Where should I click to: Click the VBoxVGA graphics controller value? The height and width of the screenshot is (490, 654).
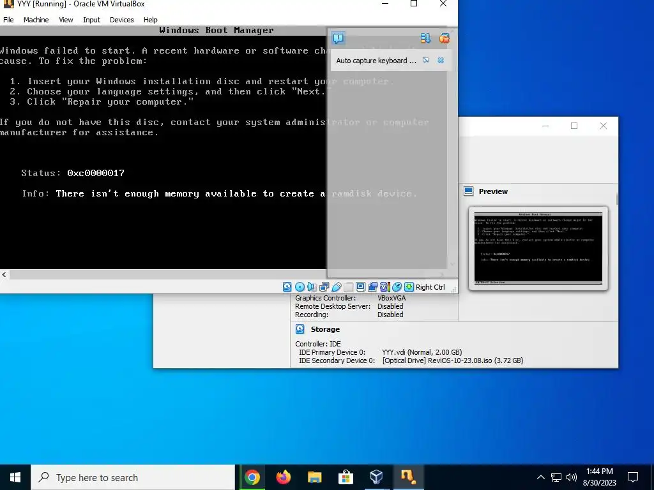tap(392, 298)
